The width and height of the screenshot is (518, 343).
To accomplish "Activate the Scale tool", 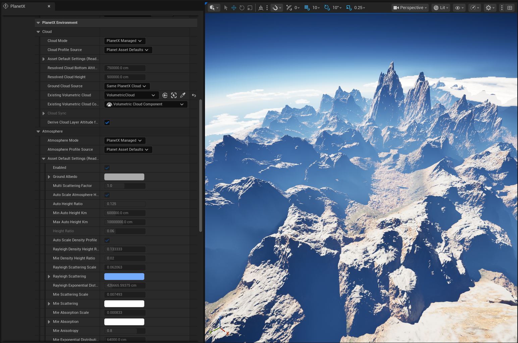I will click(250, 8).
